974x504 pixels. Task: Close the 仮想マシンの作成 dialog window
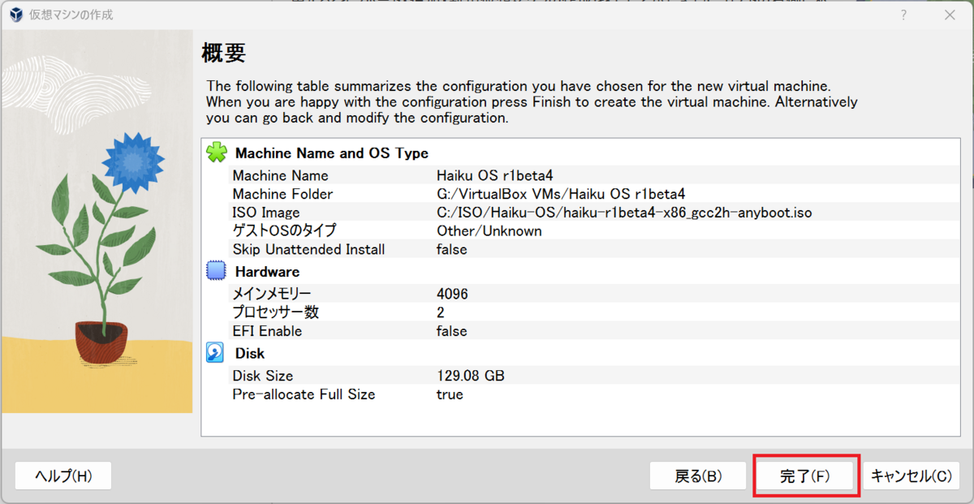(x=949, y=15)
